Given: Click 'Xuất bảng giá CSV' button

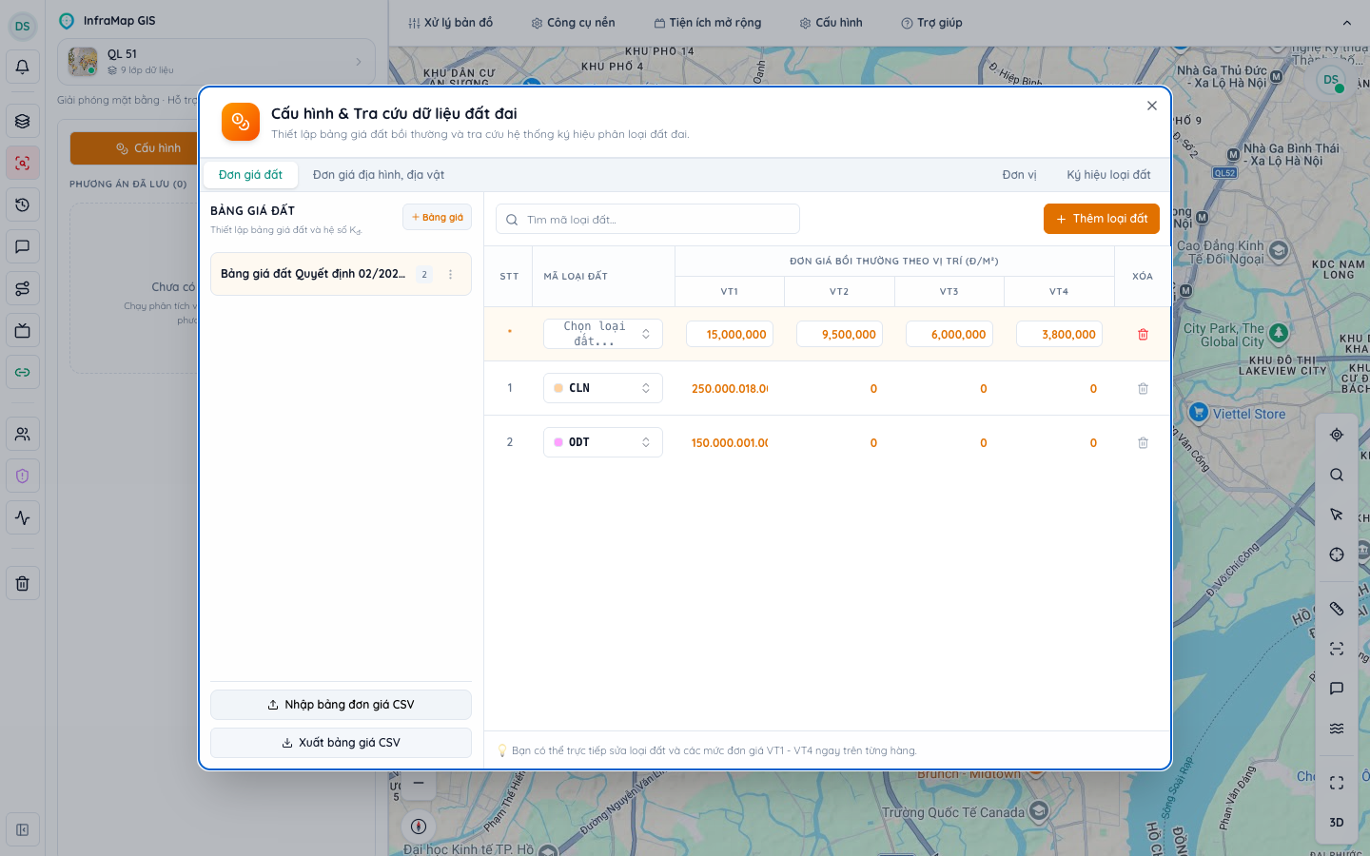Looking at the screenshot, I should 341,743.
